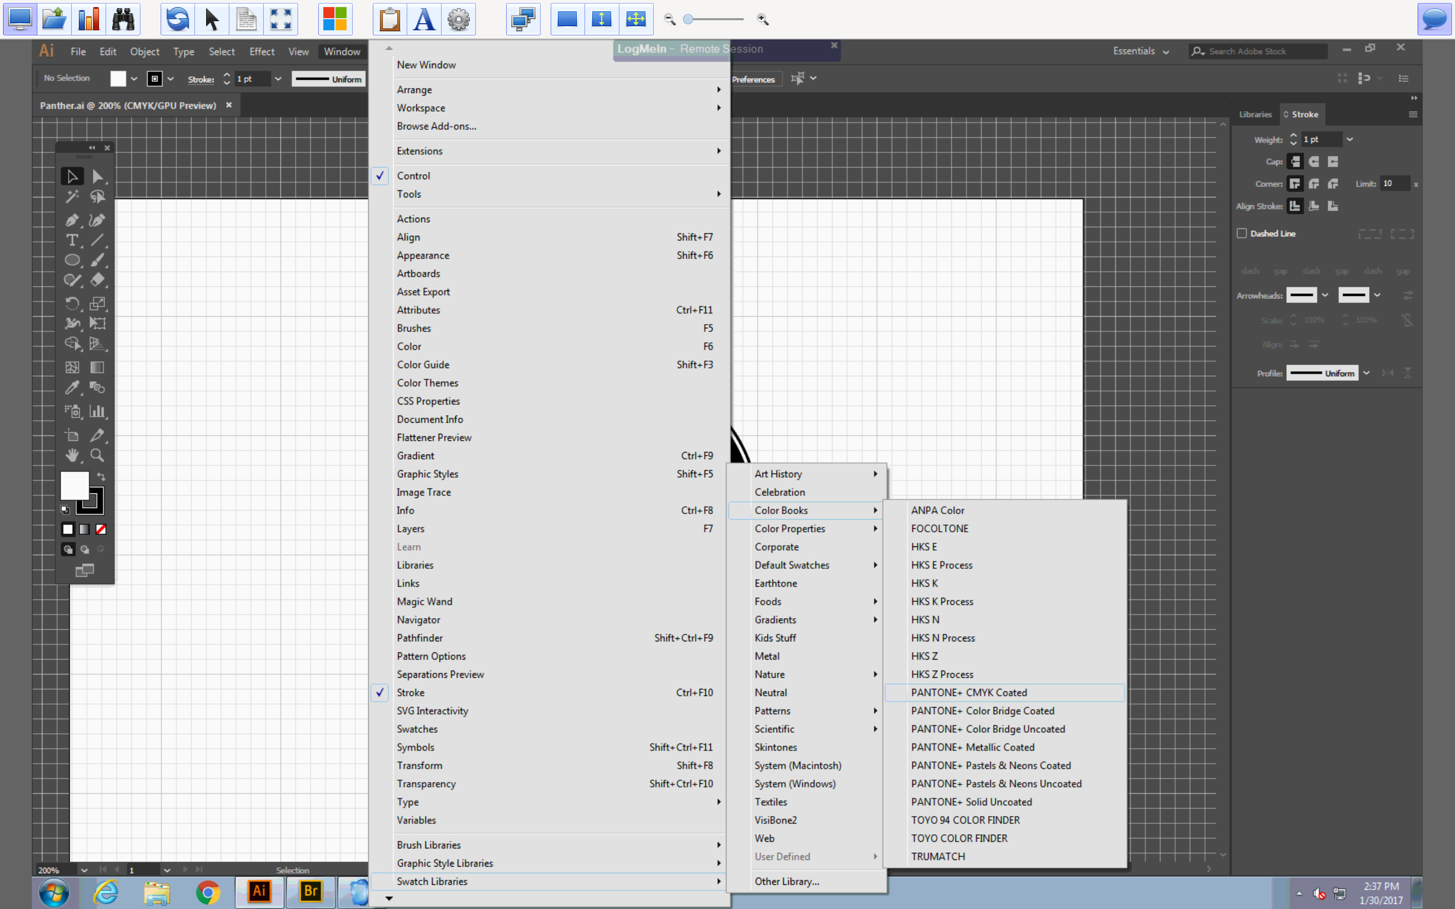1455x909 pixels.
Task: Select the Pen tool
Action: 72,220
